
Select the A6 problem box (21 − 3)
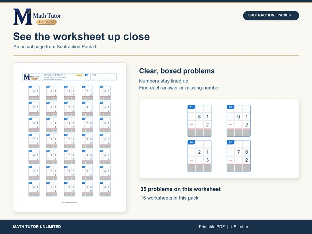(199, 156)
